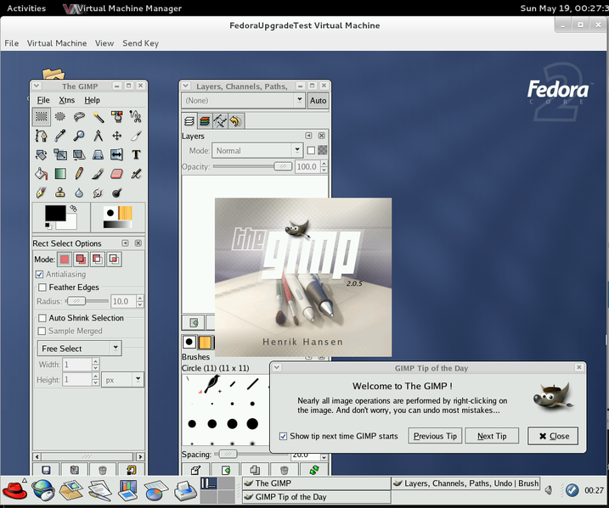
Task: Select the Paintbrush tool
Action: (x=99, y=174)
